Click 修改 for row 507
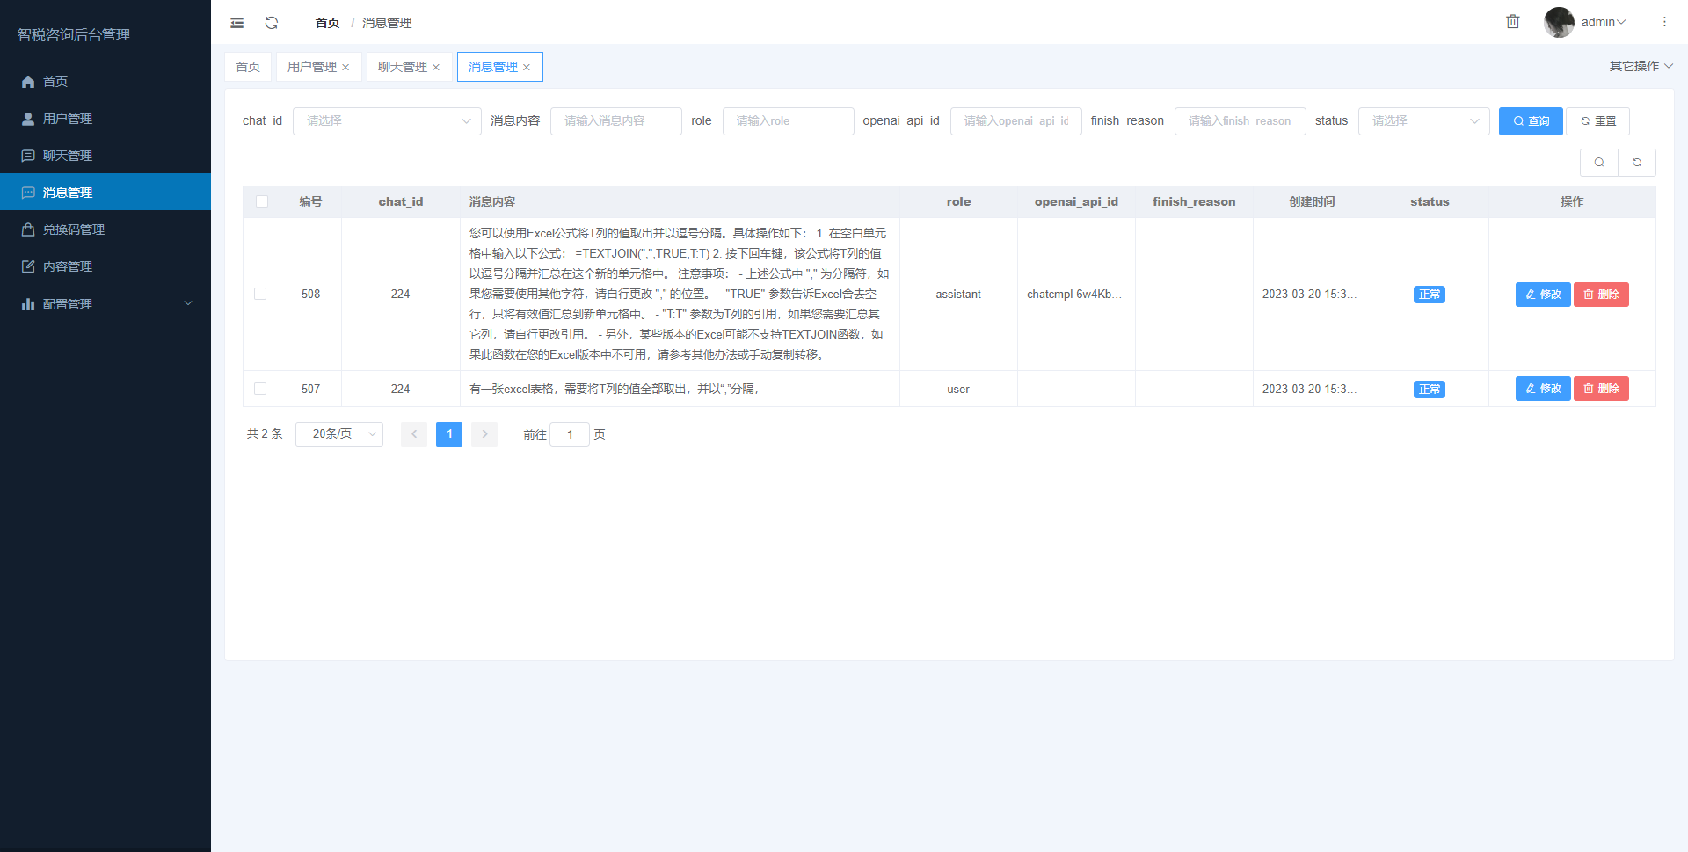The height and width of the screenshot is (852, 1688). pos(1543,389)
